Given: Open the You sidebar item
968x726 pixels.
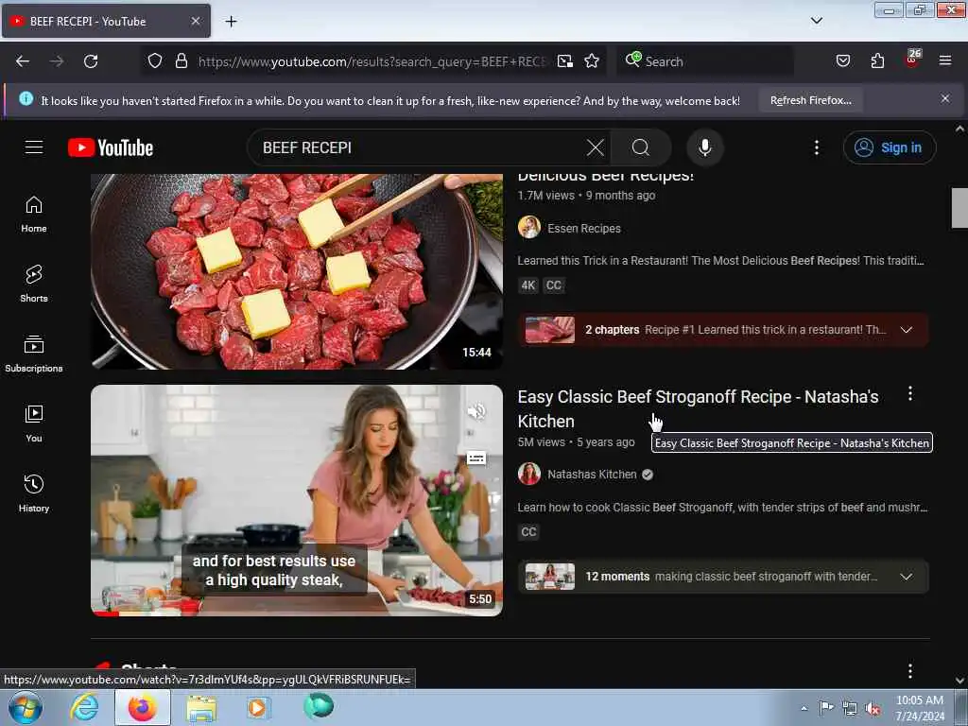Looking at the screenshot, I should pyautogui.click(x=34, y=423).
